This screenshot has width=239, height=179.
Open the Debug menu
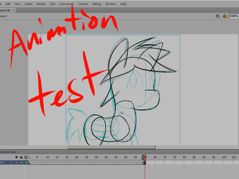pos(97,4)
